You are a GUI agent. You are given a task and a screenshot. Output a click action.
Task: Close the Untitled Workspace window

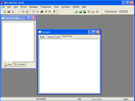pos(33,18)
